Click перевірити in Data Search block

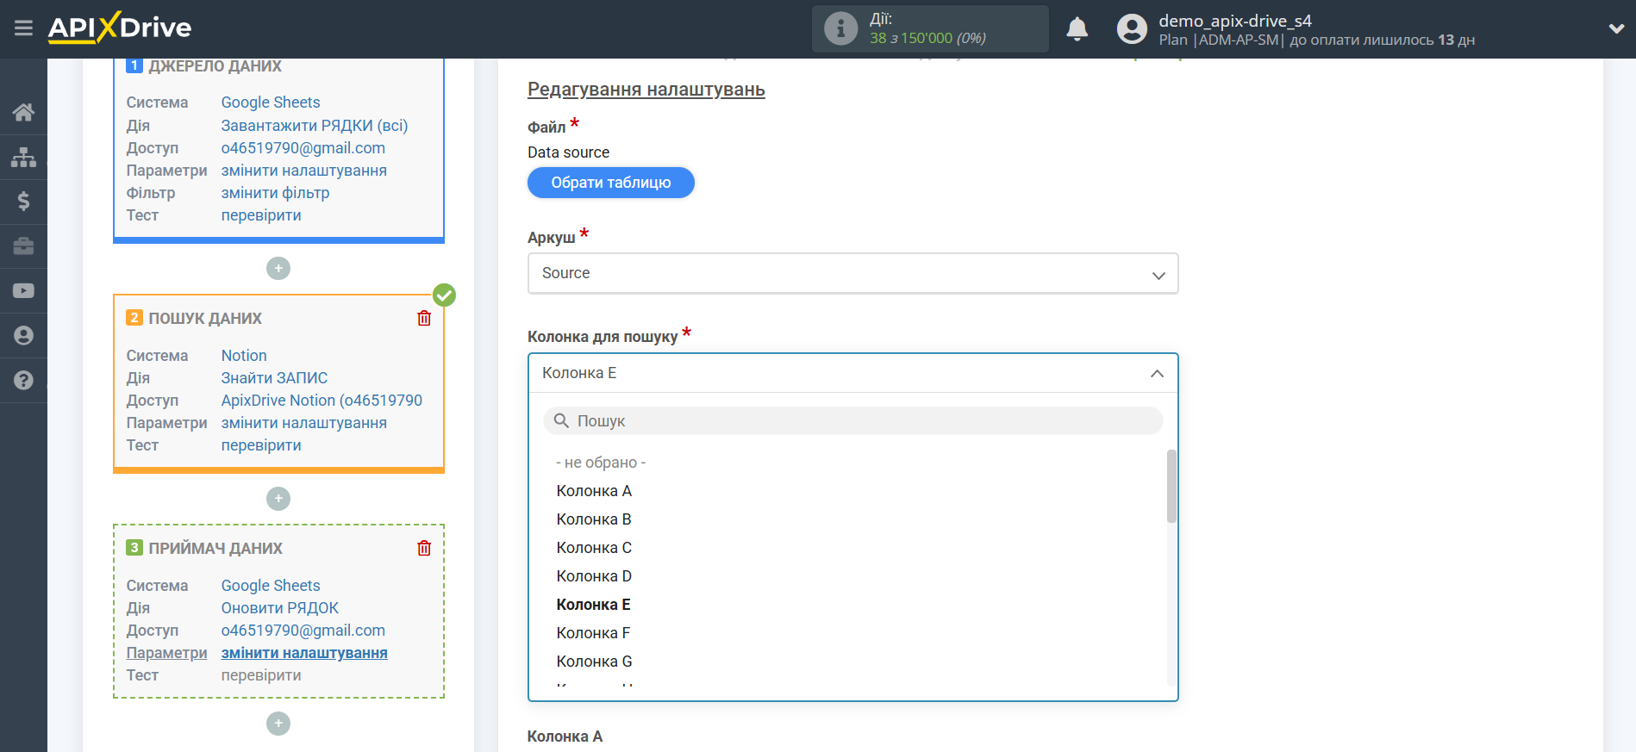(261, 445)
